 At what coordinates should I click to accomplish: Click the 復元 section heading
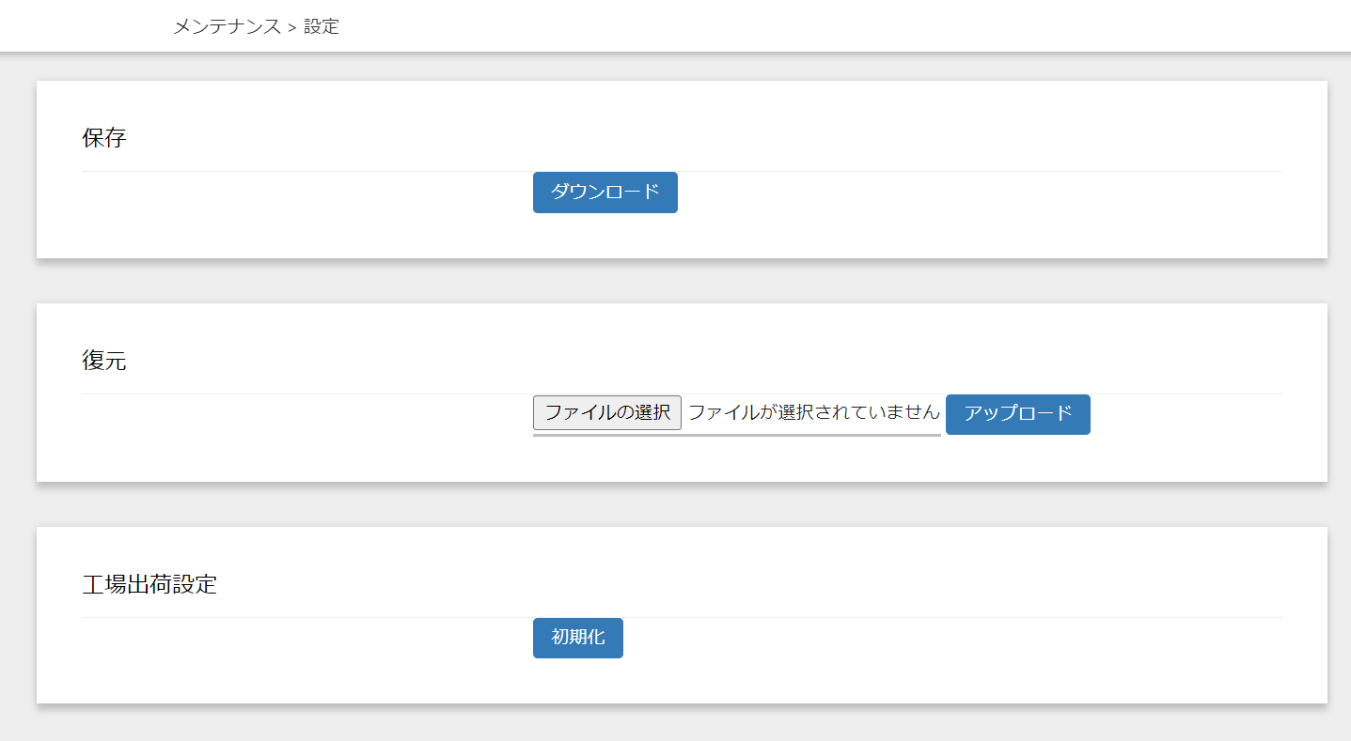[x=104, y=361]
